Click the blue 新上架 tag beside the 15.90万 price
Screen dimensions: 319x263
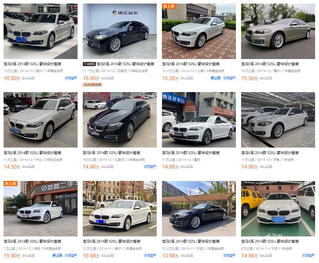[x=57, y=256]
